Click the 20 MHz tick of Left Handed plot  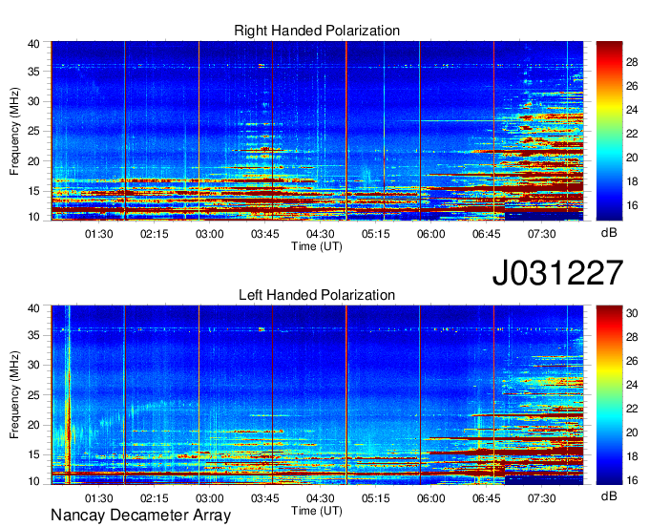[34, 425]
